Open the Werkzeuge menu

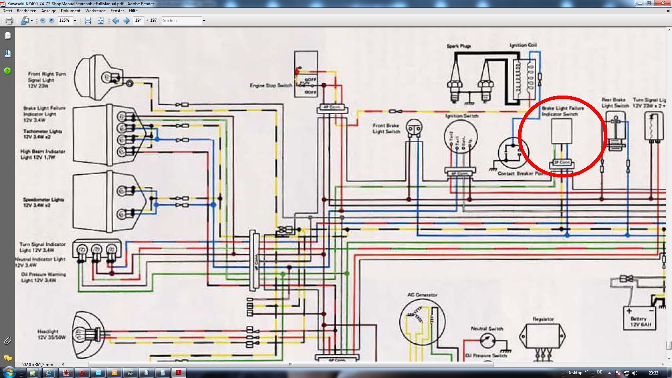pyautogui.click(x=95, y=11)
